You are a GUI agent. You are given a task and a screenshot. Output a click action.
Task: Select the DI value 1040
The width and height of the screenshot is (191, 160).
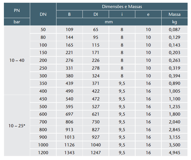point(96,145)
